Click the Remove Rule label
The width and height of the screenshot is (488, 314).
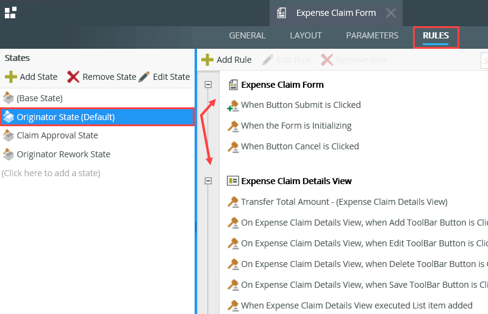(x=362, y=60)
